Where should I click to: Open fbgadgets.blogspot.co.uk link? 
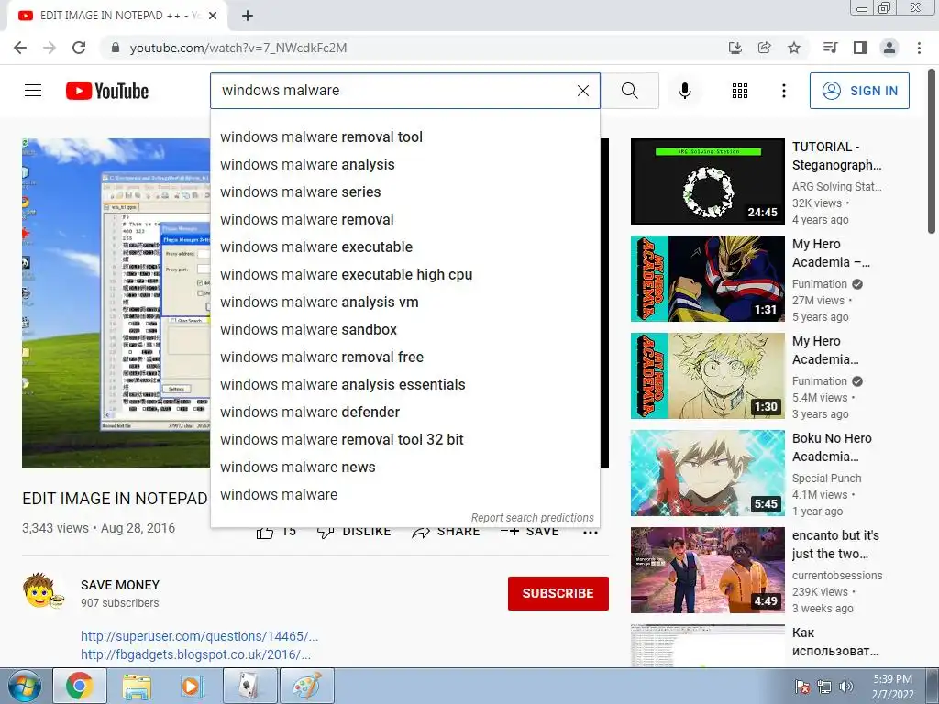(x=196, y=654)
